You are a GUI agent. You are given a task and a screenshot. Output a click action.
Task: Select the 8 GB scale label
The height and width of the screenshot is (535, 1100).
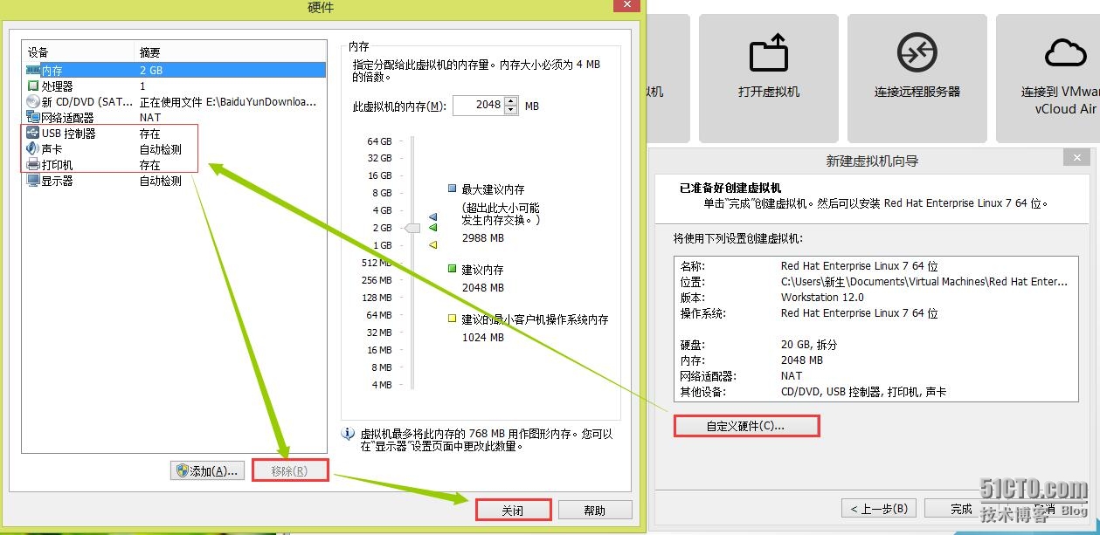pos(382,193)
